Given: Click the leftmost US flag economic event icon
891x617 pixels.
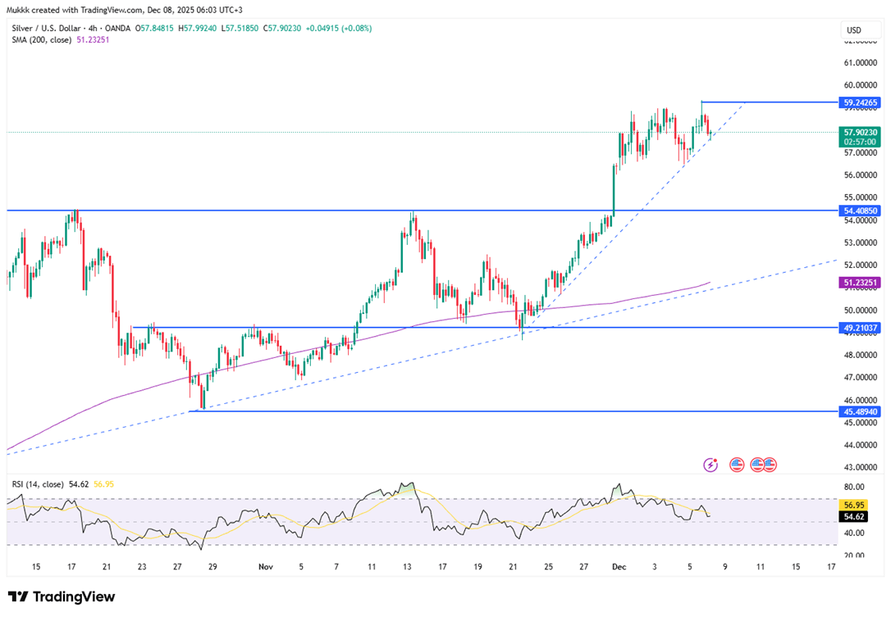Looking at the screenshot, I should (x=737, y=465).
